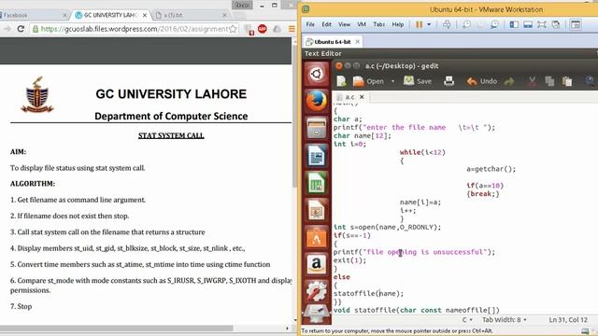Close the a.c tab in gedit
This screenshot has height=336, width=598.
(x=362, y=97)
